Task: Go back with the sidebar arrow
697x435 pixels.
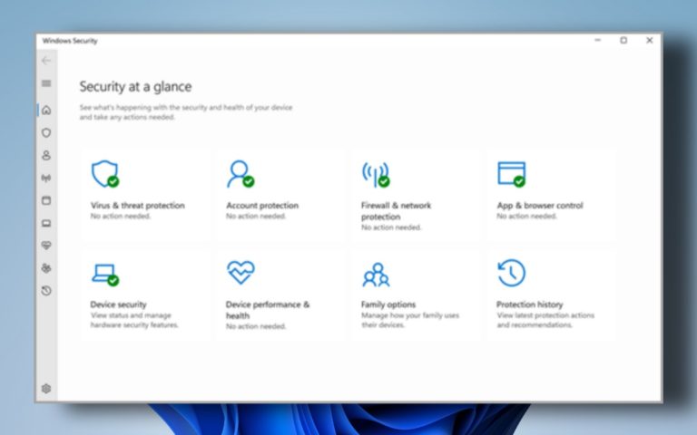Action: click(x=46, y=61)
